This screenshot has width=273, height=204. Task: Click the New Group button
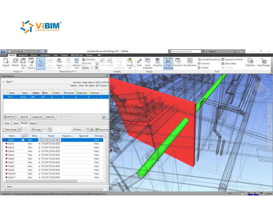(10, 130)
